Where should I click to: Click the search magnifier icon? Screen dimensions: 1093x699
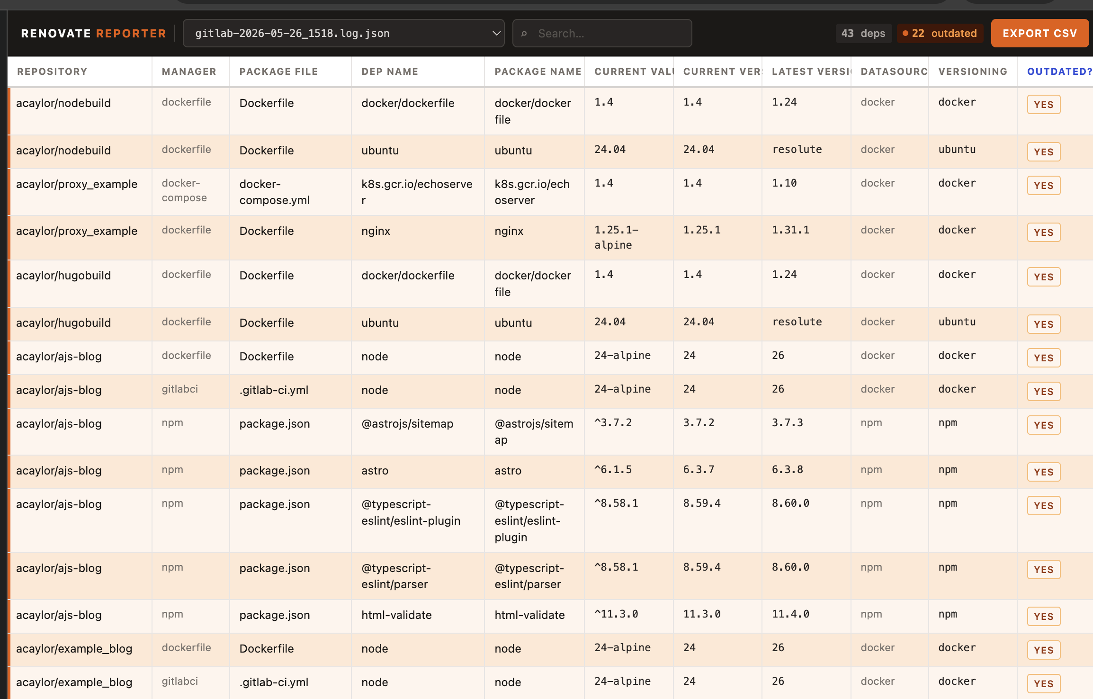click(524, 34)
